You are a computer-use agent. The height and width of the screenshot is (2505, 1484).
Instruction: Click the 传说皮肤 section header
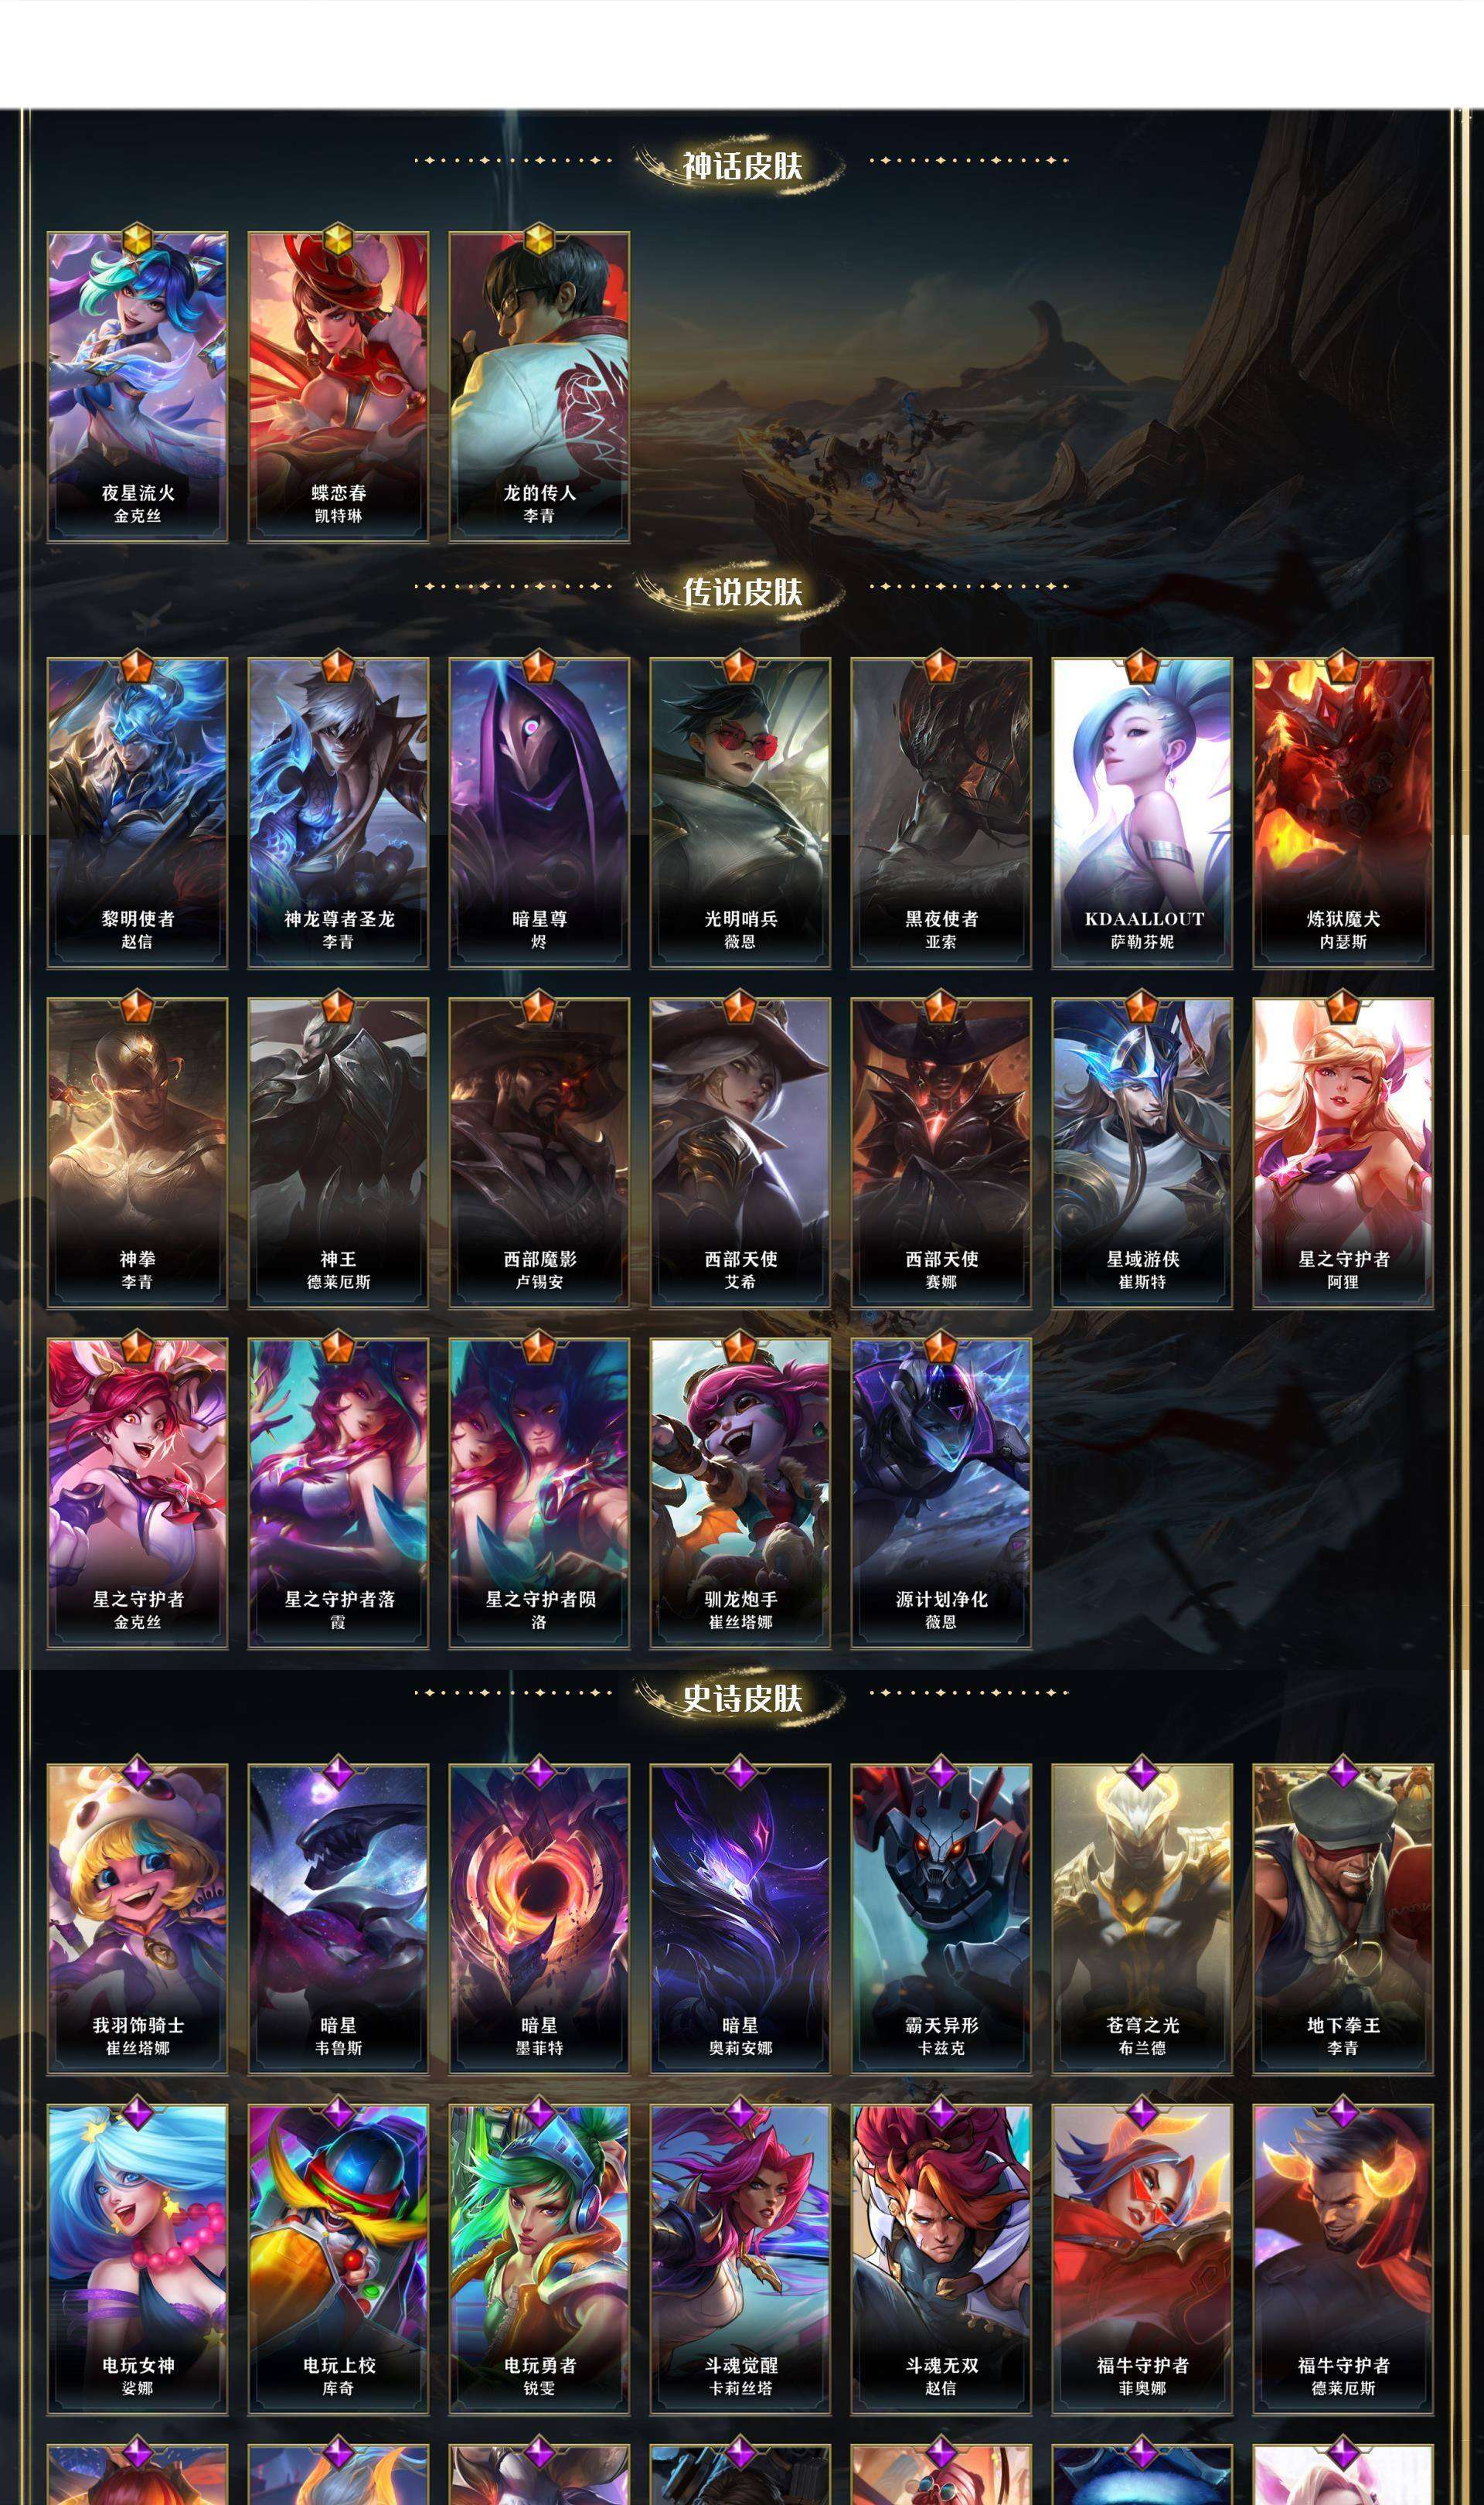pos(742,592)
